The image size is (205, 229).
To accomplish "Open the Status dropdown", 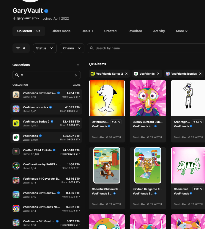I will click(x=45, y=48).
